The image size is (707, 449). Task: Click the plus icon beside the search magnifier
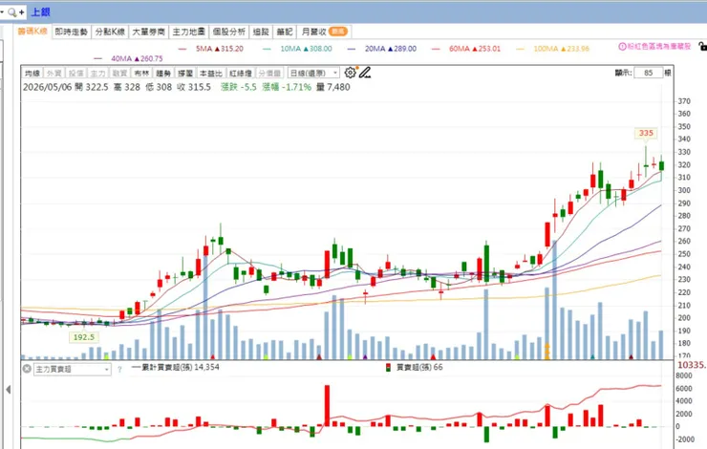tap(22, 12)
